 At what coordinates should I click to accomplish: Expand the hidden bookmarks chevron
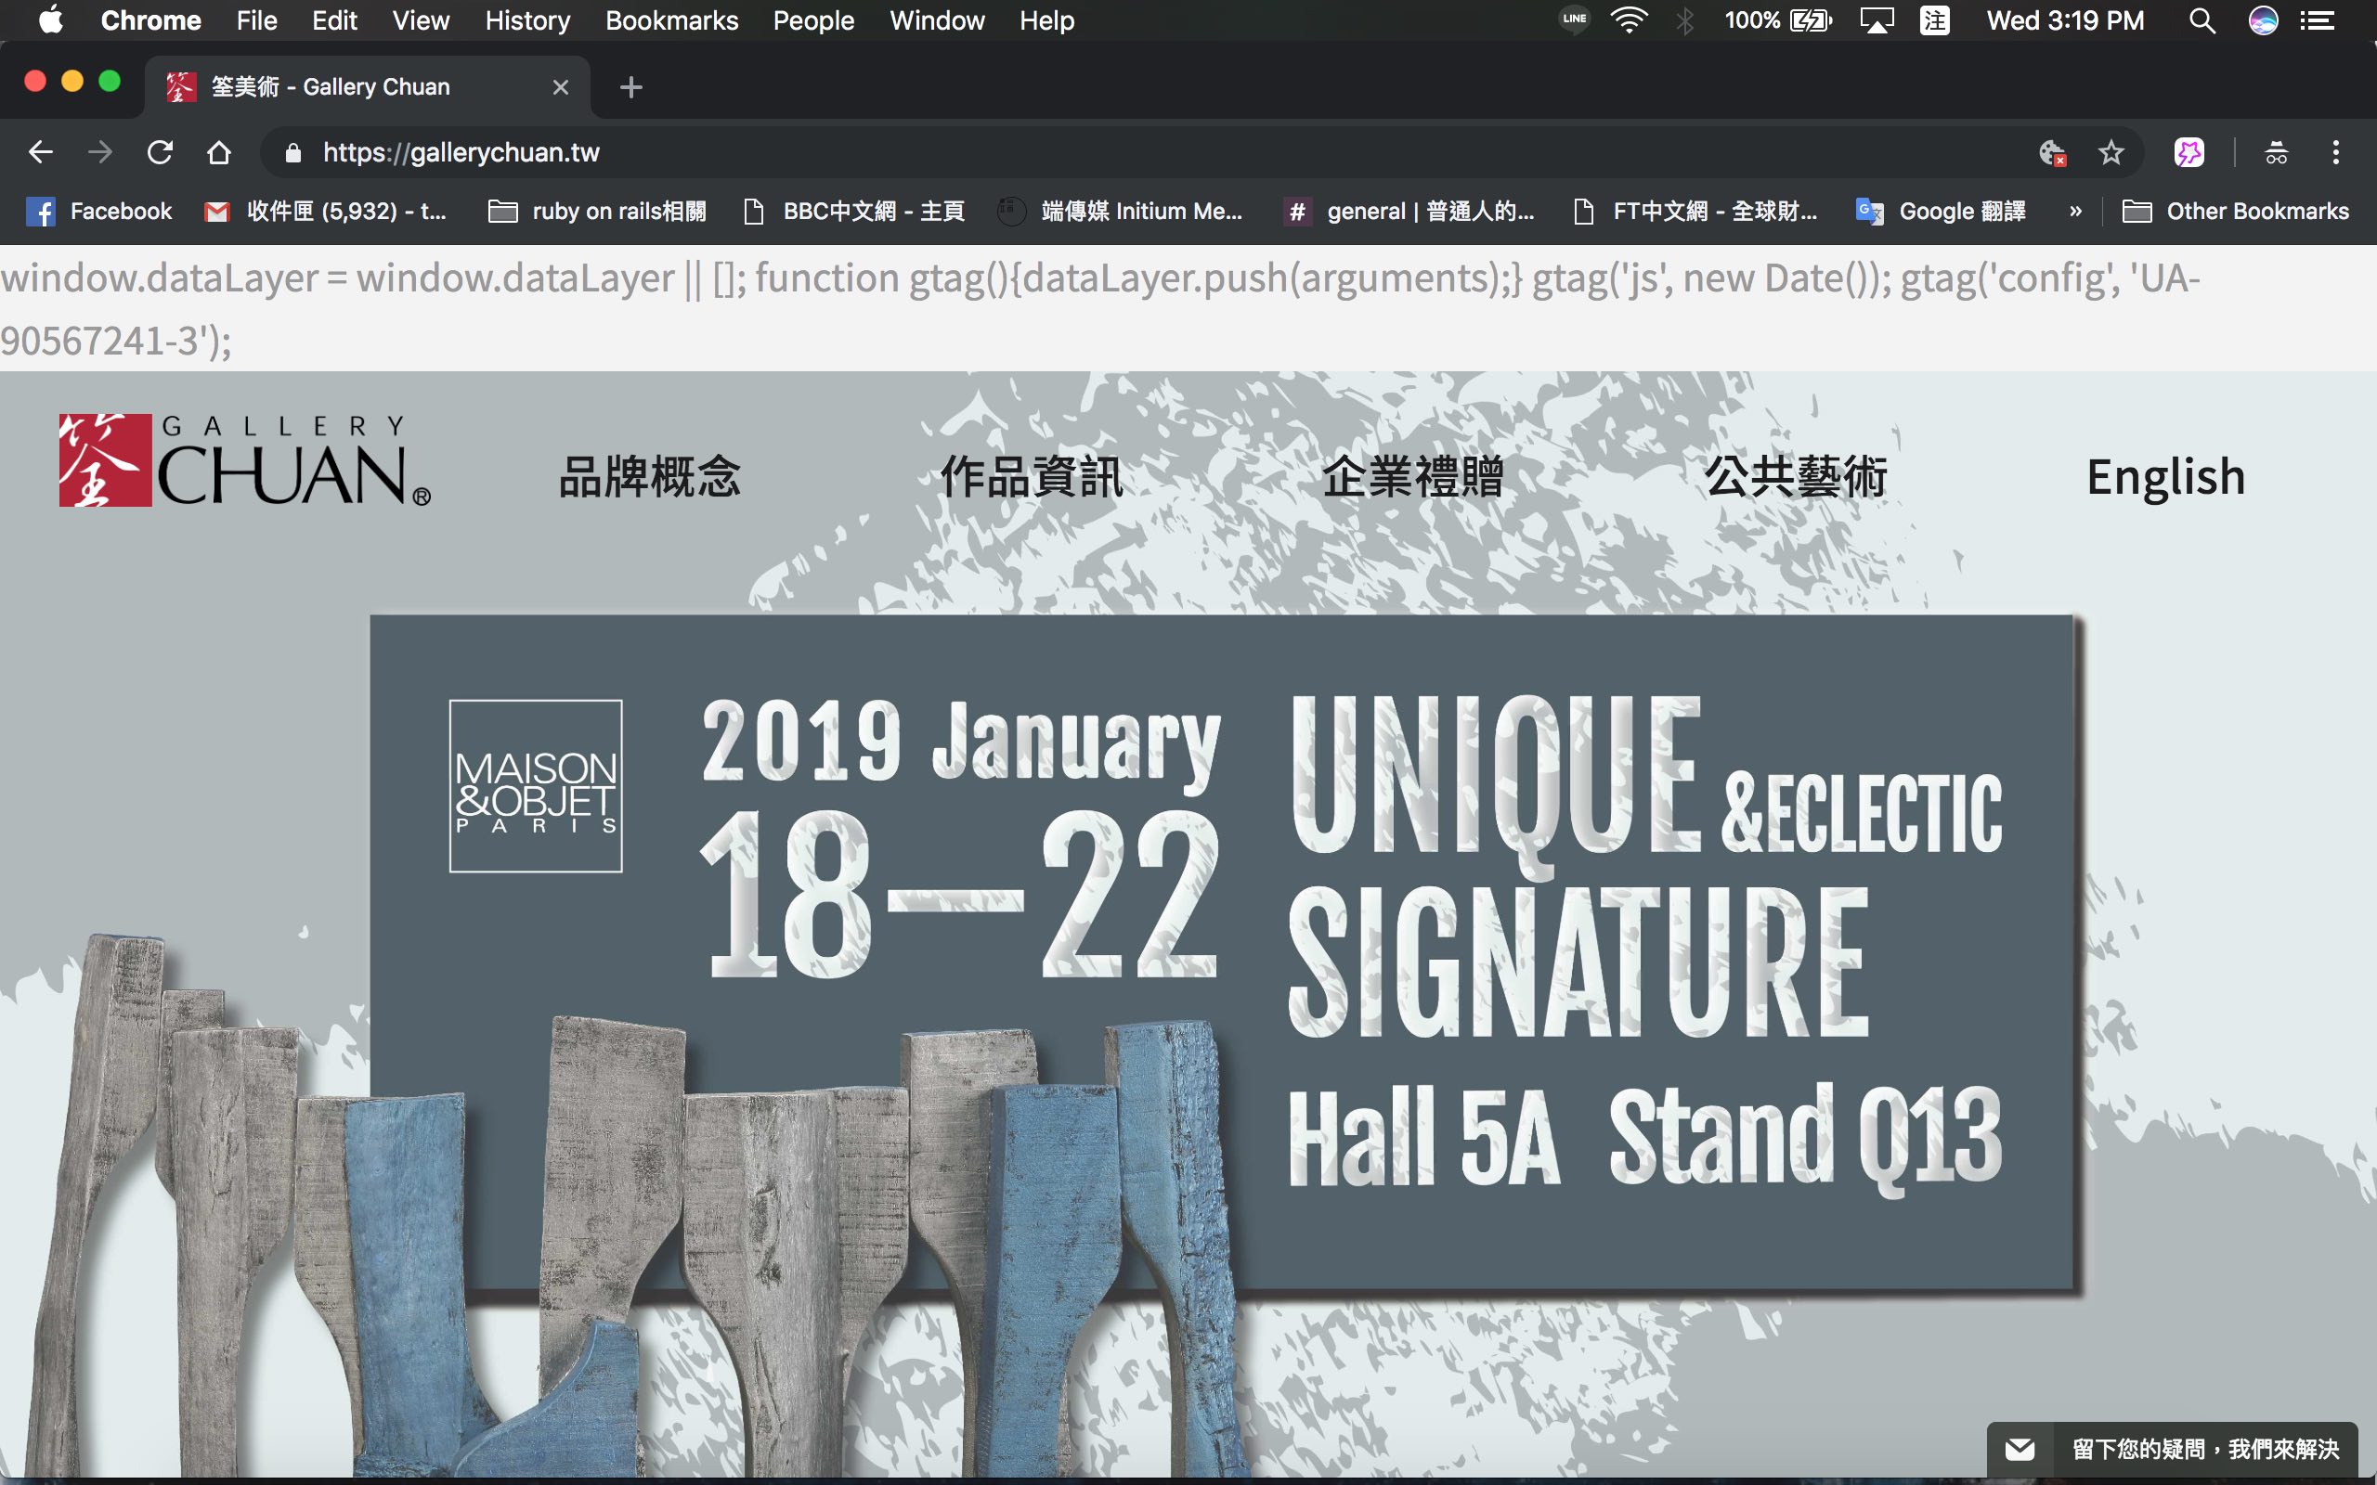coord(2075,212)
